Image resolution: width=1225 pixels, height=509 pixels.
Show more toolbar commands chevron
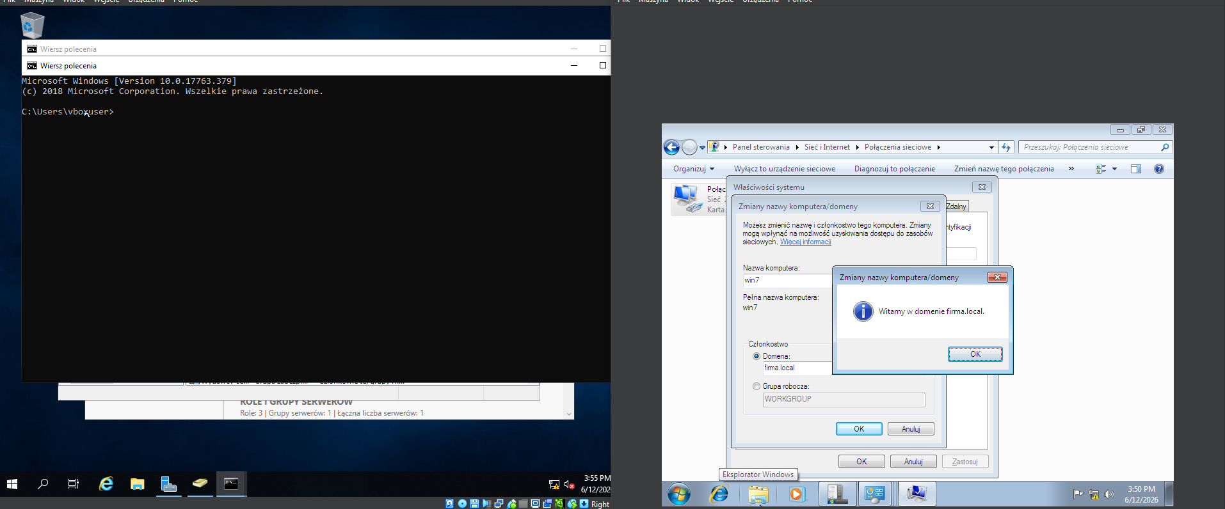pyautogui.click(x=1071, y=169)
